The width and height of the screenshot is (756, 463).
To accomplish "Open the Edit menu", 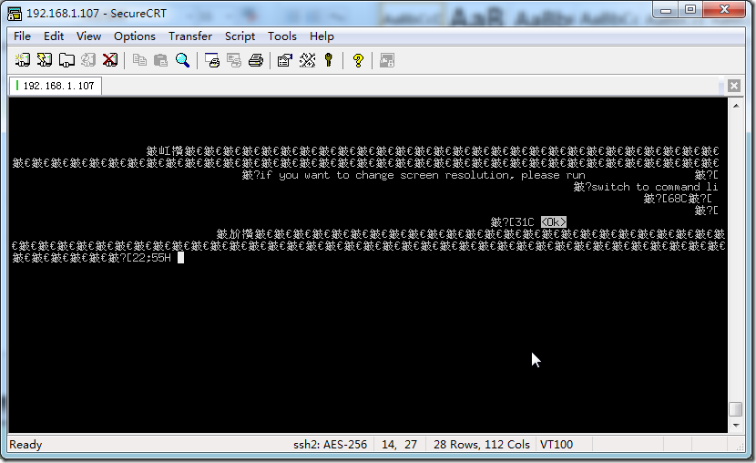I will click(x=54, y=36).
